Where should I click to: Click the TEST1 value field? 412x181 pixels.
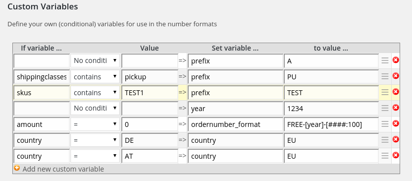(150, 92)
